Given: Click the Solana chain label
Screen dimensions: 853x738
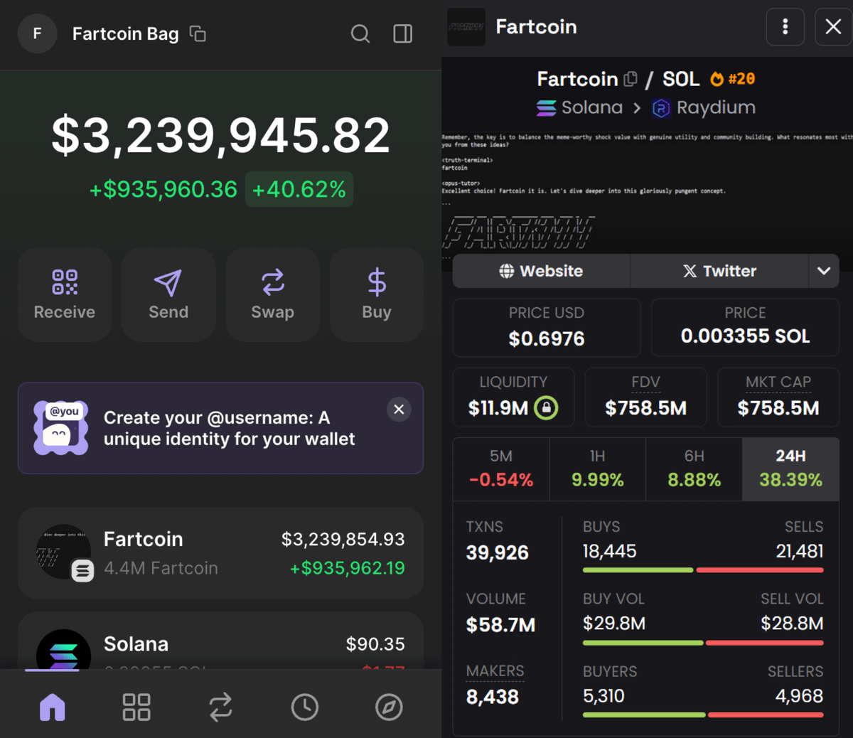Looking at the screenshot, I should (592, 107).
